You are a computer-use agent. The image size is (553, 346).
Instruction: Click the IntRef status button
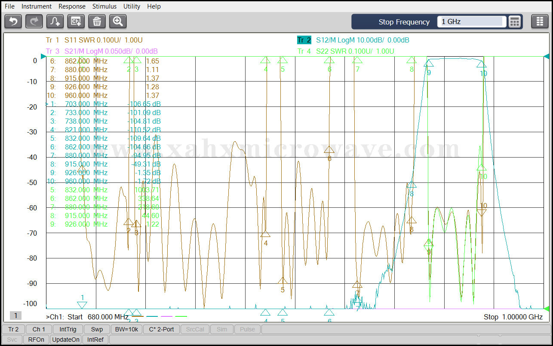95,340
